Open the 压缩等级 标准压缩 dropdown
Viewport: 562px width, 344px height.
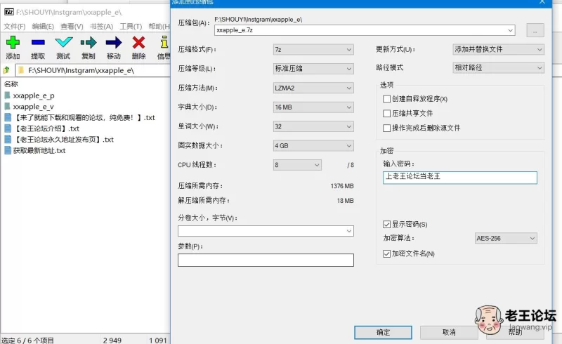(x=313, y=68)
